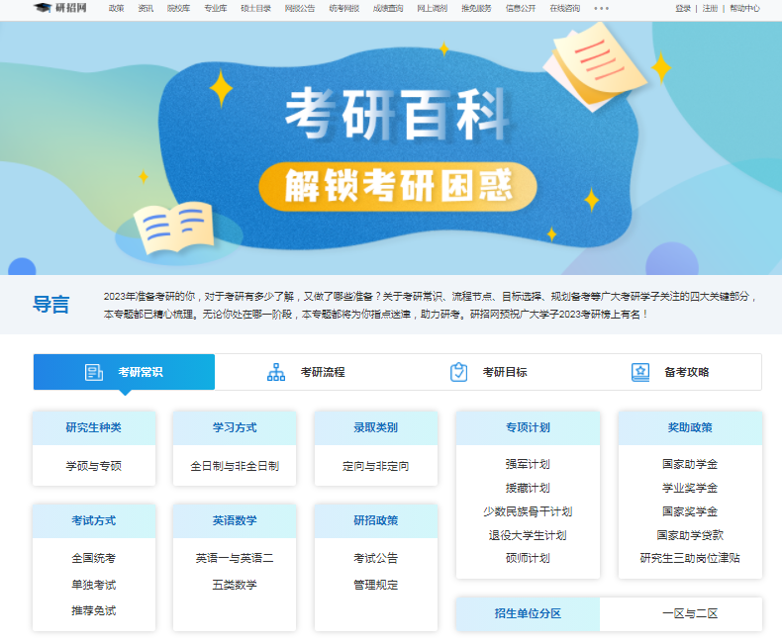Screen dimensions: 782x644
Task: Open the 学硕与专硕 topic link
Action: (x=94, y=465)
